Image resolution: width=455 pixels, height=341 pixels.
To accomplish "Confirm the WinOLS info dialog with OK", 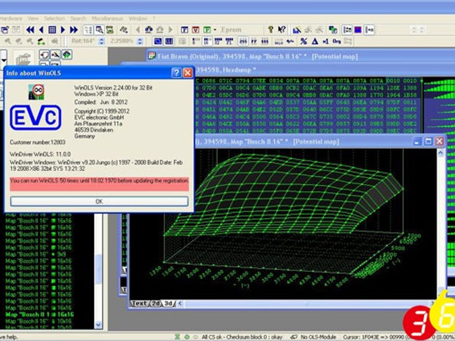I will pyautogui.click(x=99, y=201).
